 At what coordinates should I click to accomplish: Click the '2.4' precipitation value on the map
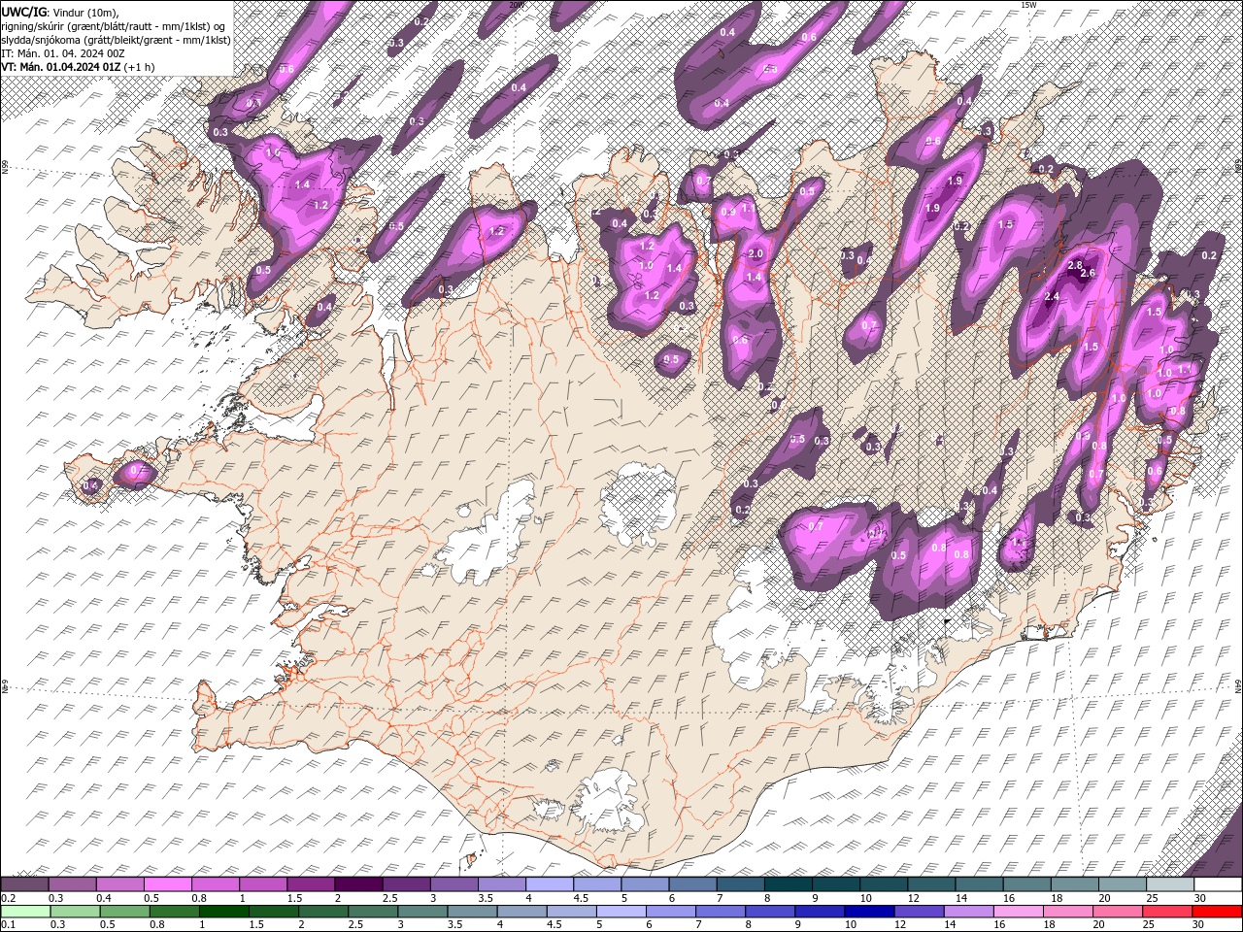coord(1052,297)
